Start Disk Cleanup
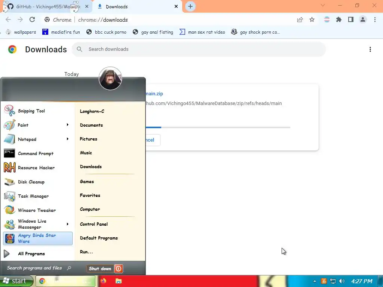Image resolution: width=383 pixels, height=287 pixels. click(x=31, y=182)
